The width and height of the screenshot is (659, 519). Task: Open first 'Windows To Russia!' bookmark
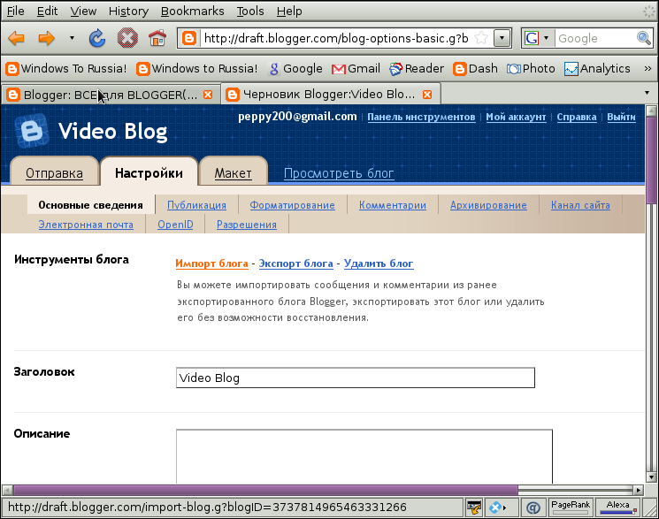click(x=66, y=68)
